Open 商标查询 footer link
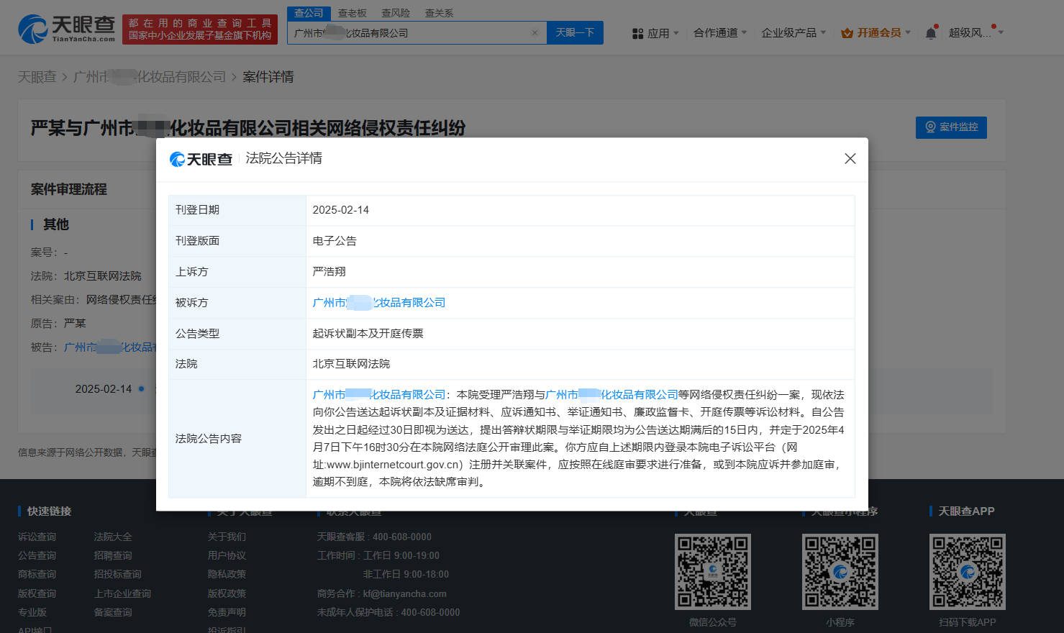1064x633 pixels. pyautogui.click(x=37, y=574)
